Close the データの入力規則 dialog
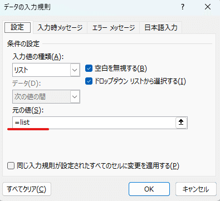 click(x=208, y=7)
